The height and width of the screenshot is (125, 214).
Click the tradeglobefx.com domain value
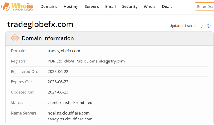pos(64,51)
